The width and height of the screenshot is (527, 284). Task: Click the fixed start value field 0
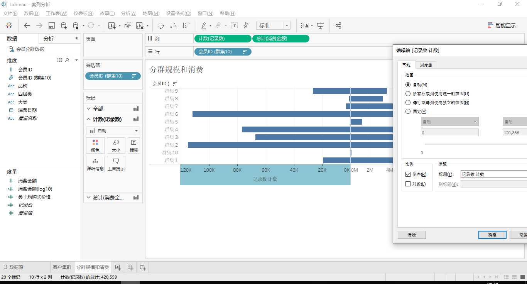450,132
